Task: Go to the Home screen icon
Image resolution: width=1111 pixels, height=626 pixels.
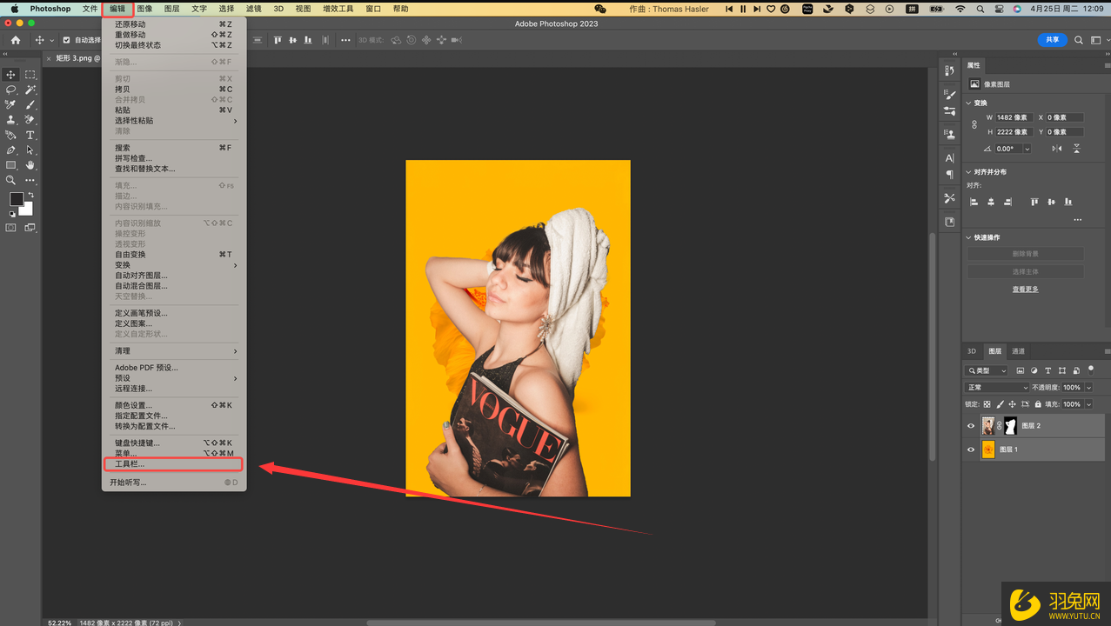Action: [x=16, y=40]
